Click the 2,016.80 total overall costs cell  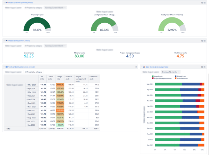click(x=51, y=129)
